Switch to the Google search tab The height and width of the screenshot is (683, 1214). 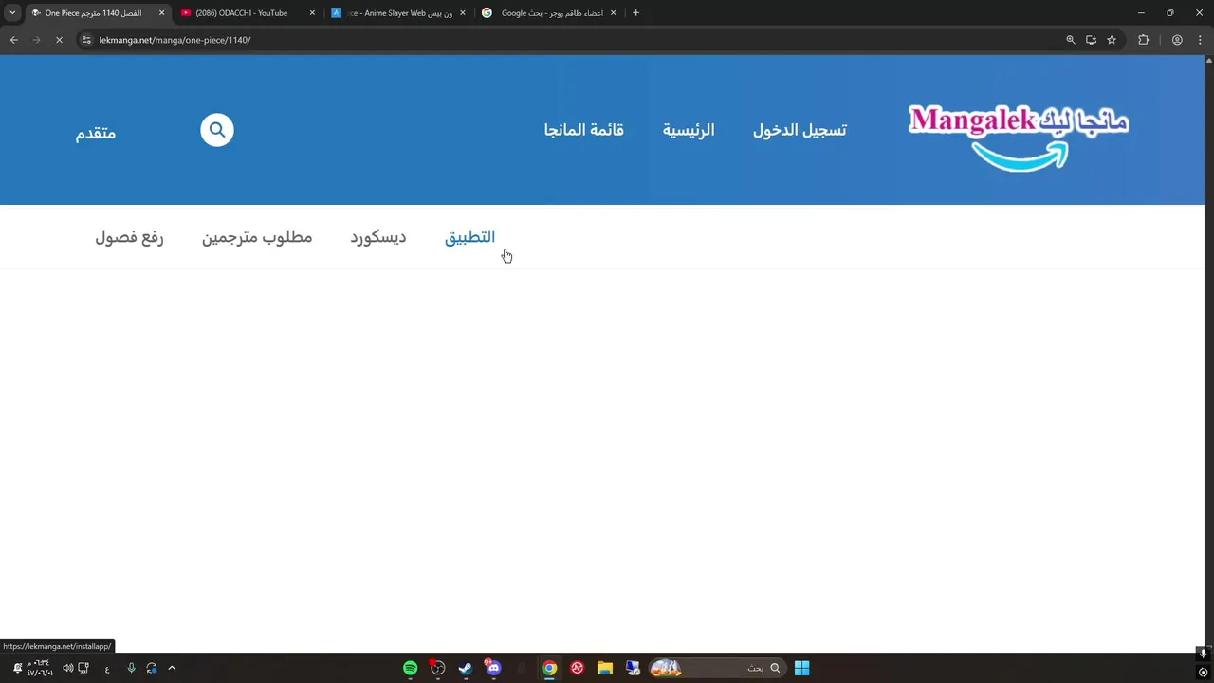click(550, 13)
